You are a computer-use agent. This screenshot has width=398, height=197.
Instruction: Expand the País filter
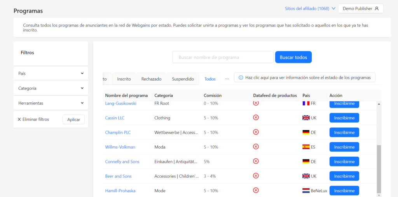(51, 73)
